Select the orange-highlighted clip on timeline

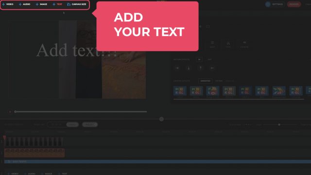coord(35,153)
